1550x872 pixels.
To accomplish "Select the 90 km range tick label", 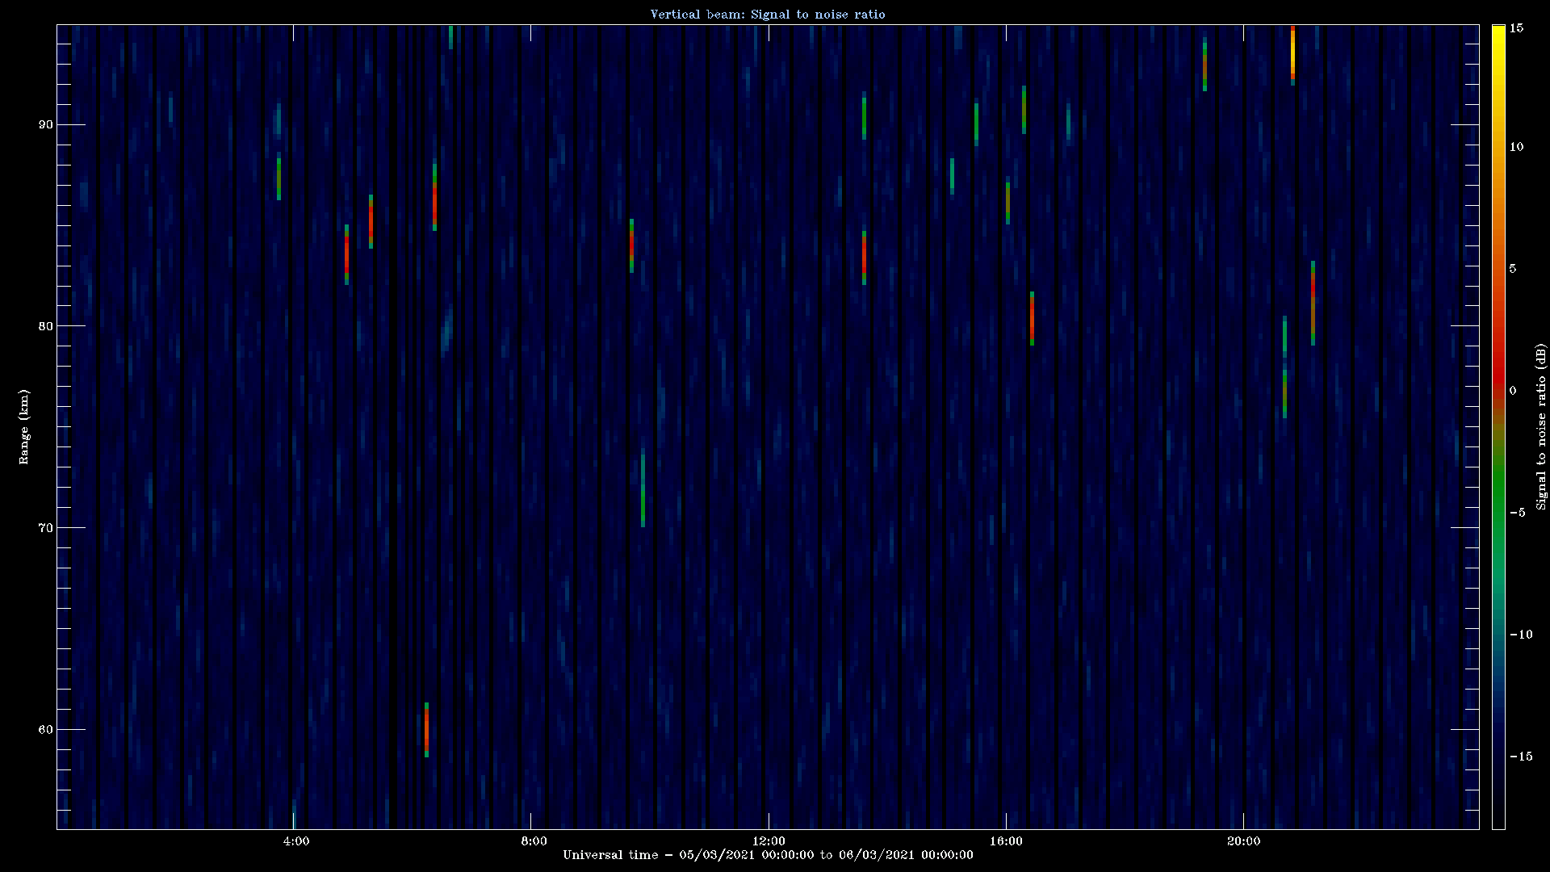I will point(45,124).
